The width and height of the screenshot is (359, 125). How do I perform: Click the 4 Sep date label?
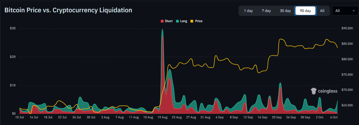[220, 117]
